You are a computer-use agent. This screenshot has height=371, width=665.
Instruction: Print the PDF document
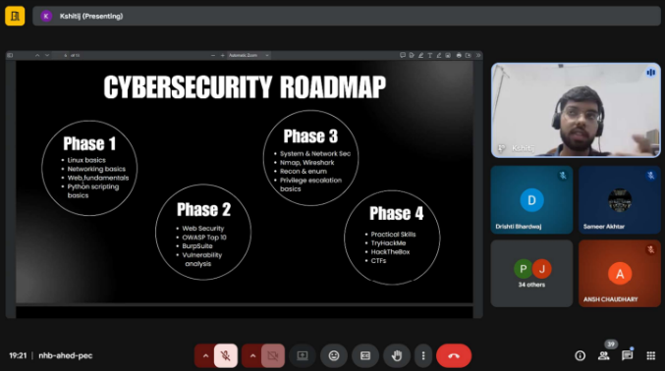click(459, 55)
